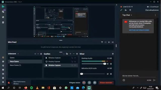
Task: Select the highlighted Window Capture source row
Action: (61, 65)
